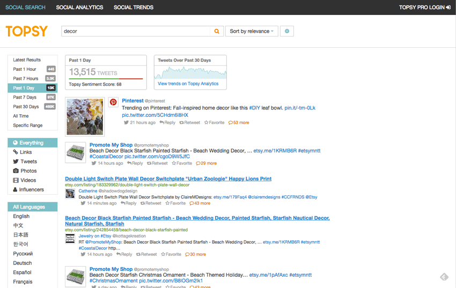Image resolution: width=456 pixels, height=288 pixels.
Task: Open pic.twitter.com/5CHdm6l8HX link
Action: point(155,115)
